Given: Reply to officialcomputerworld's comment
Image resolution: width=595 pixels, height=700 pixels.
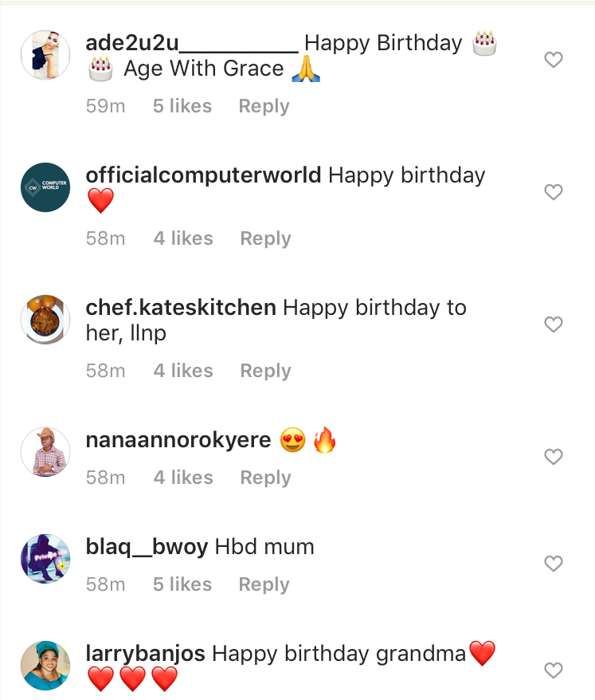Looking at the screenshot, I should tap(265, 239).
